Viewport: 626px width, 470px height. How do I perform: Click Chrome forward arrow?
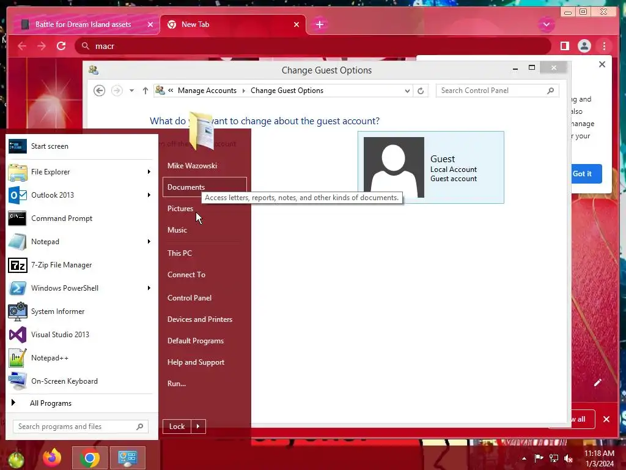[42, 47]
